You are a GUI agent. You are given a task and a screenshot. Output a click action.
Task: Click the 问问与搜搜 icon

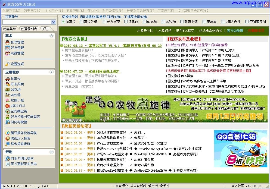(x=8, y=122)
